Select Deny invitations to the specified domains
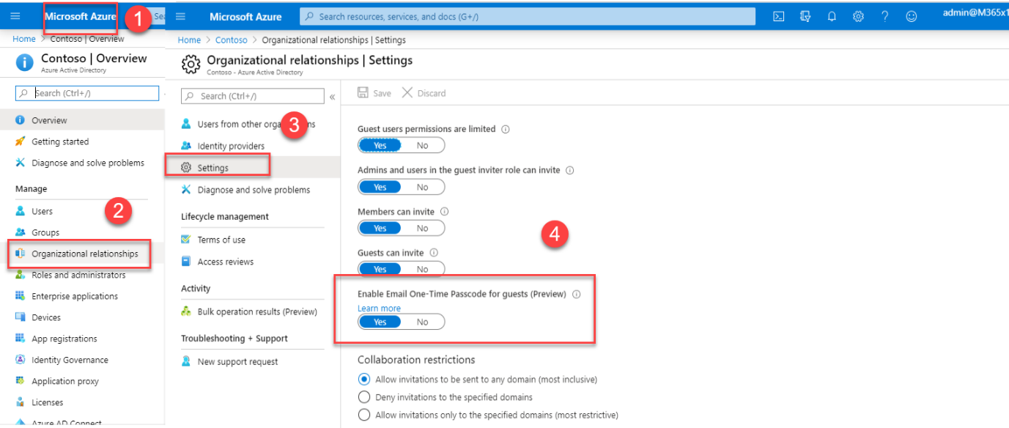 pyautogui.click(x=364, y=397)
